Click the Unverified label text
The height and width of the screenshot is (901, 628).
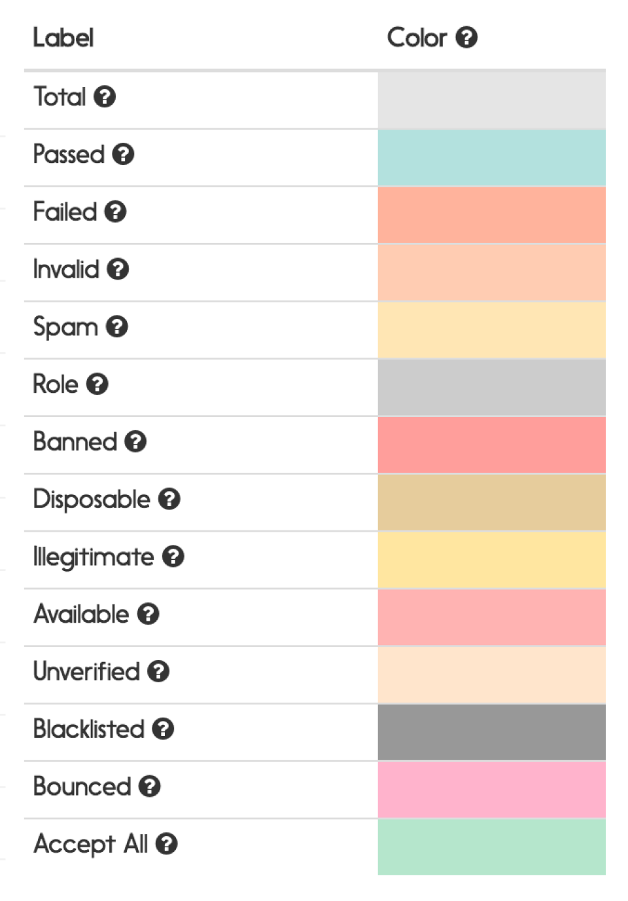[86, 671]
